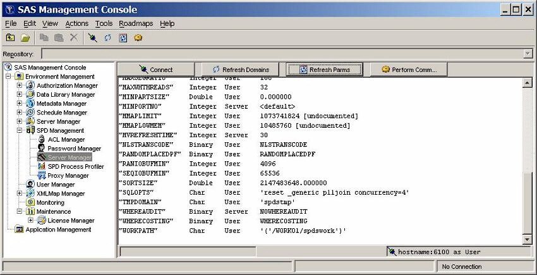Click the Monitoring icon
The width and height of the screenshot is (537, 275).
(30, 202)
